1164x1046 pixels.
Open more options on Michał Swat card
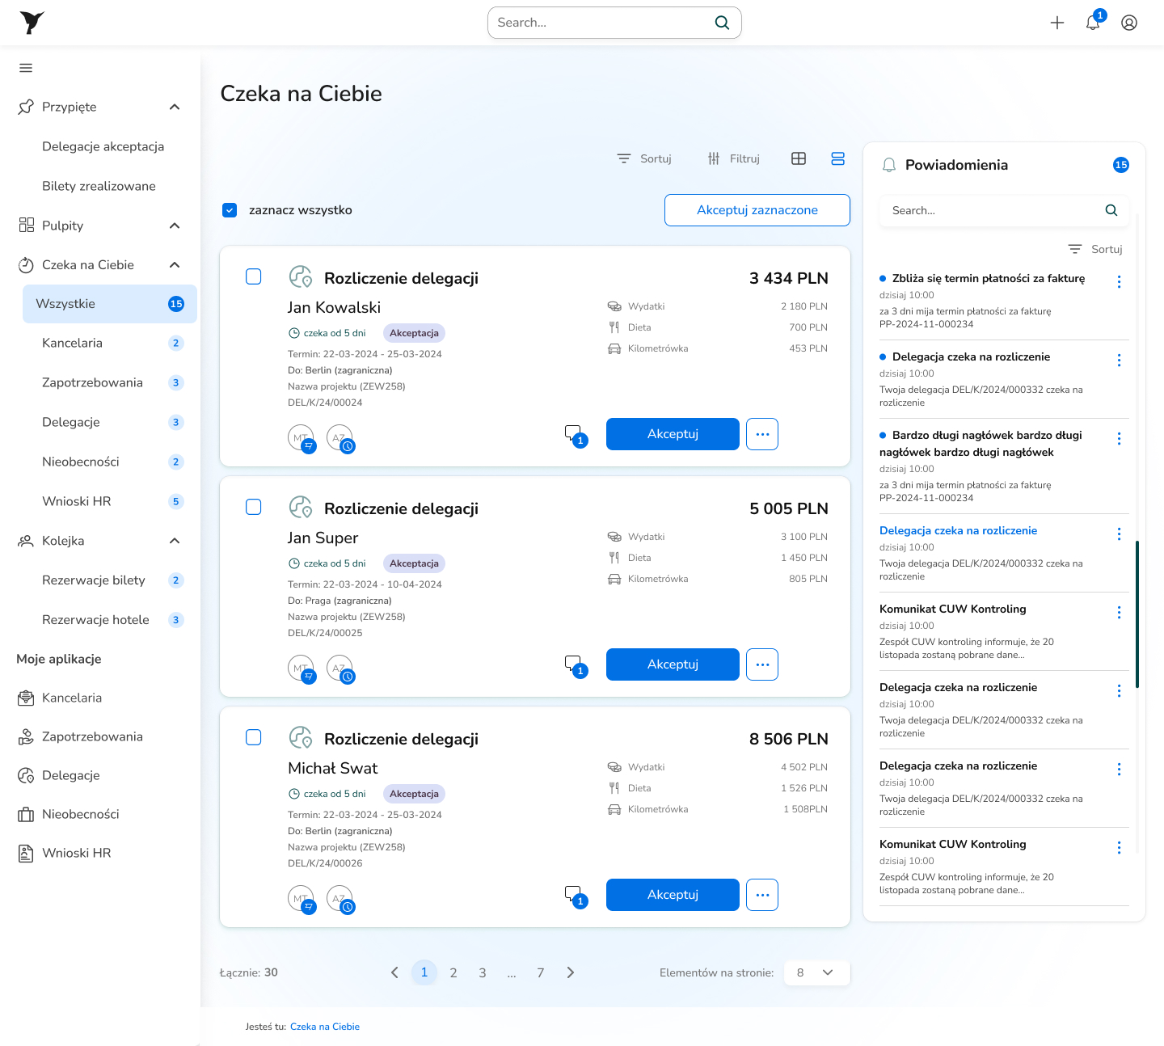(762, 895)
